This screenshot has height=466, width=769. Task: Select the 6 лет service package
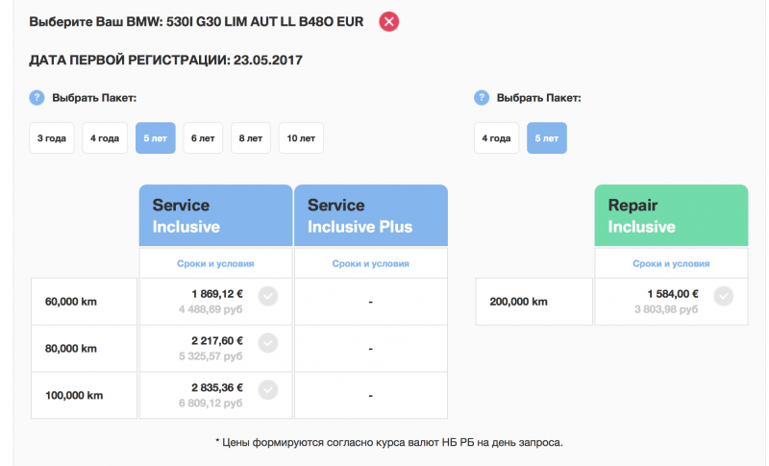(x=203, y=138)
